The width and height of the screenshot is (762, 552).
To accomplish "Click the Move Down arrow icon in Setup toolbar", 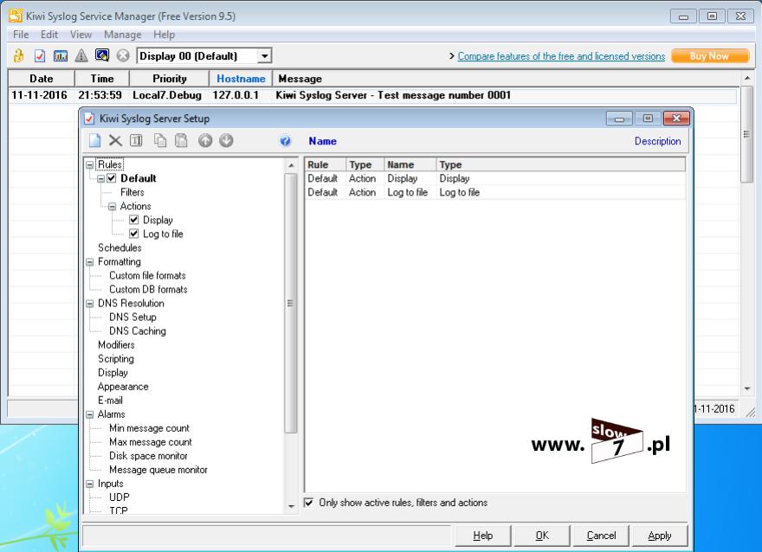I will 226,141.
